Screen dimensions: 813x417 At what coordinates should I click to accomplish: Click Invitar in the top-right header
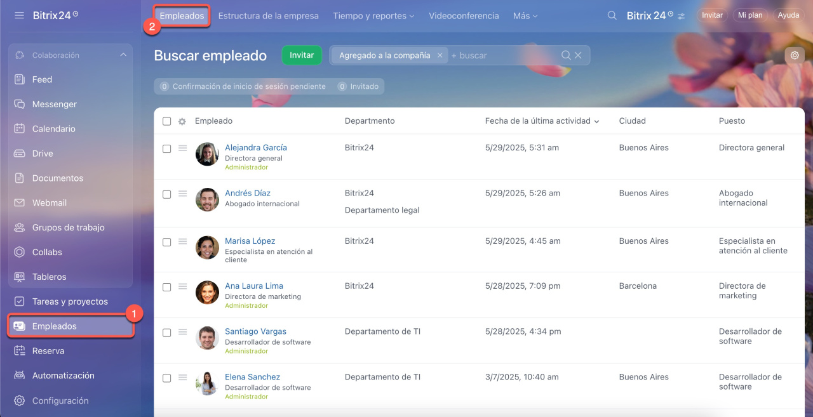(x=712, y=15)
